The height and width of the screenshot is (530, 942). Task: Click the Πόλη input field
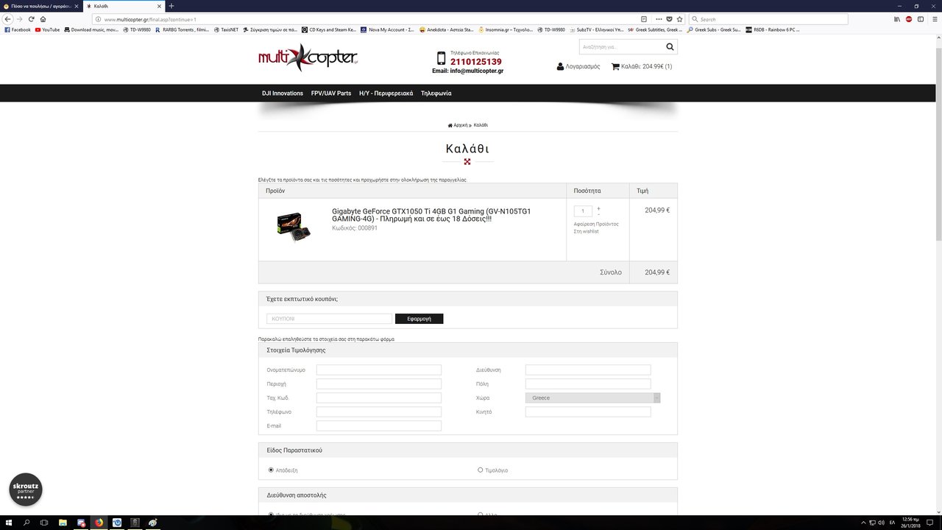point(588,384)
